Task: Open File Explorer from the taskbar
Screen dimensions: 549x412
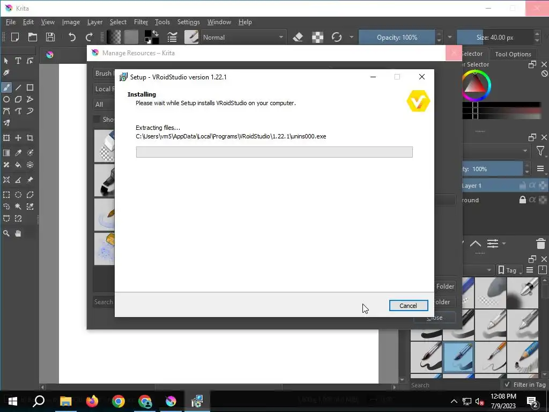Action: coord(65,401)
